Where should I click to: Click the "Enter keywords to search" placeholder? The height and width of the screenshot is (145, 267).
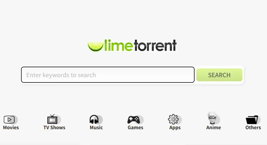click(x=61, y=75)
